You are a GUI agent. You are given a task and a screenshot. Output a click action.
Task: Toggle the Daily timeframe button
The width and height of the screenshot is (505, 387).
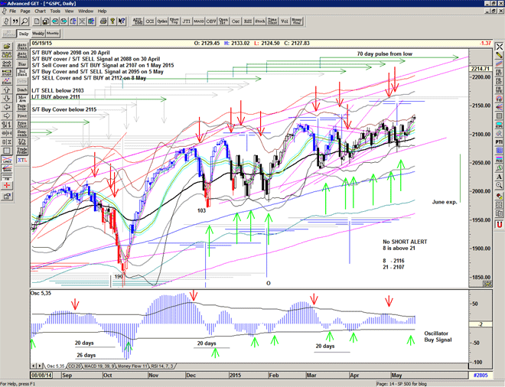[x=23, y=34]
